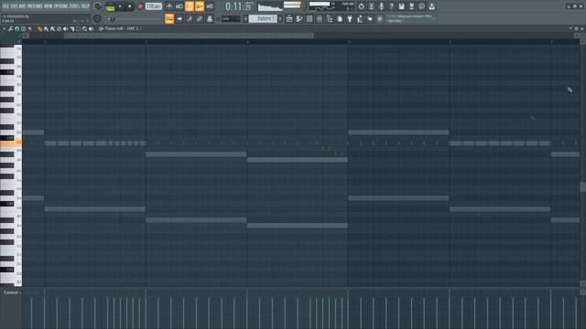The height and width of the screenshot is (329, 586).
Task: Start playback with the play button
Action: (120, 6)
